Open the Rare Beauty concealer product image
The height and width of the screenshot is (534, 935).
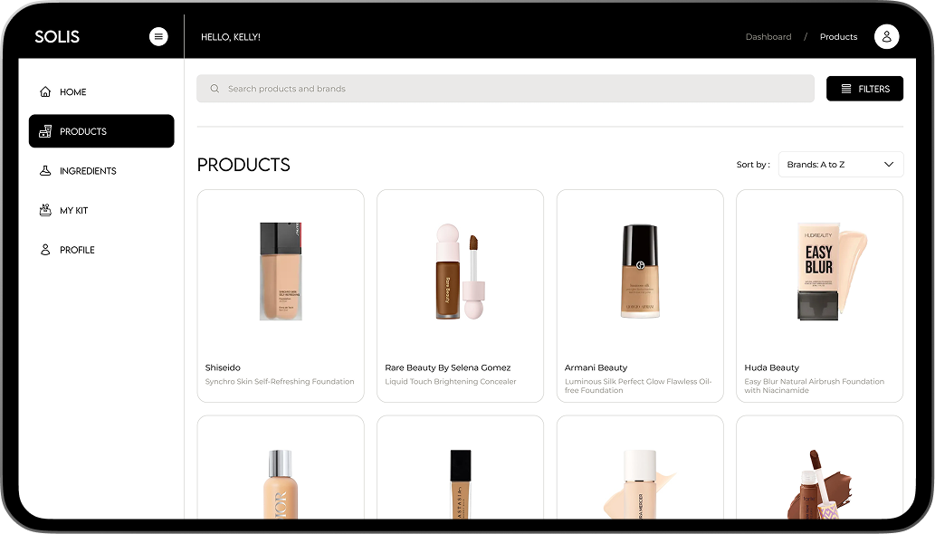tap(461, 272)
